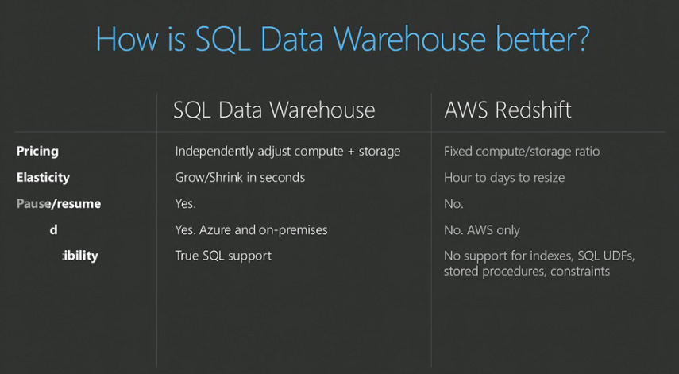
Task: Click "No." in the Pause/resume row
Action: pos(453,203)
